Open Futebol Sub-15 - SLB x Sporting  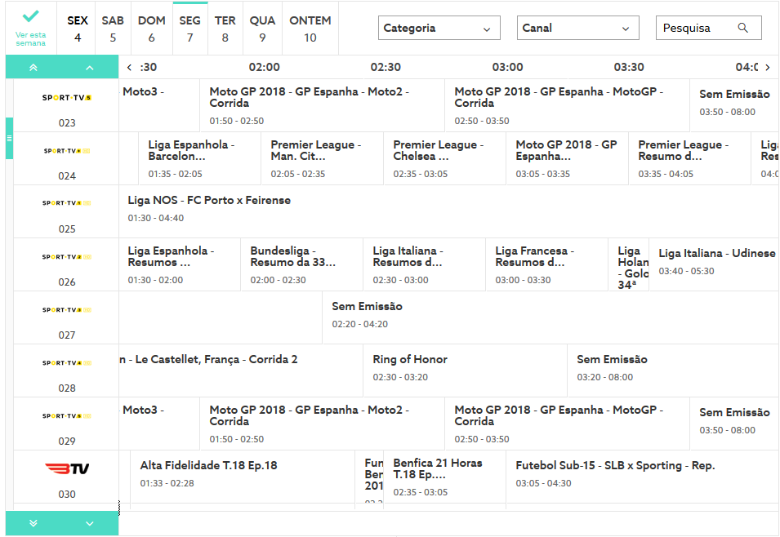pos(642,477)
